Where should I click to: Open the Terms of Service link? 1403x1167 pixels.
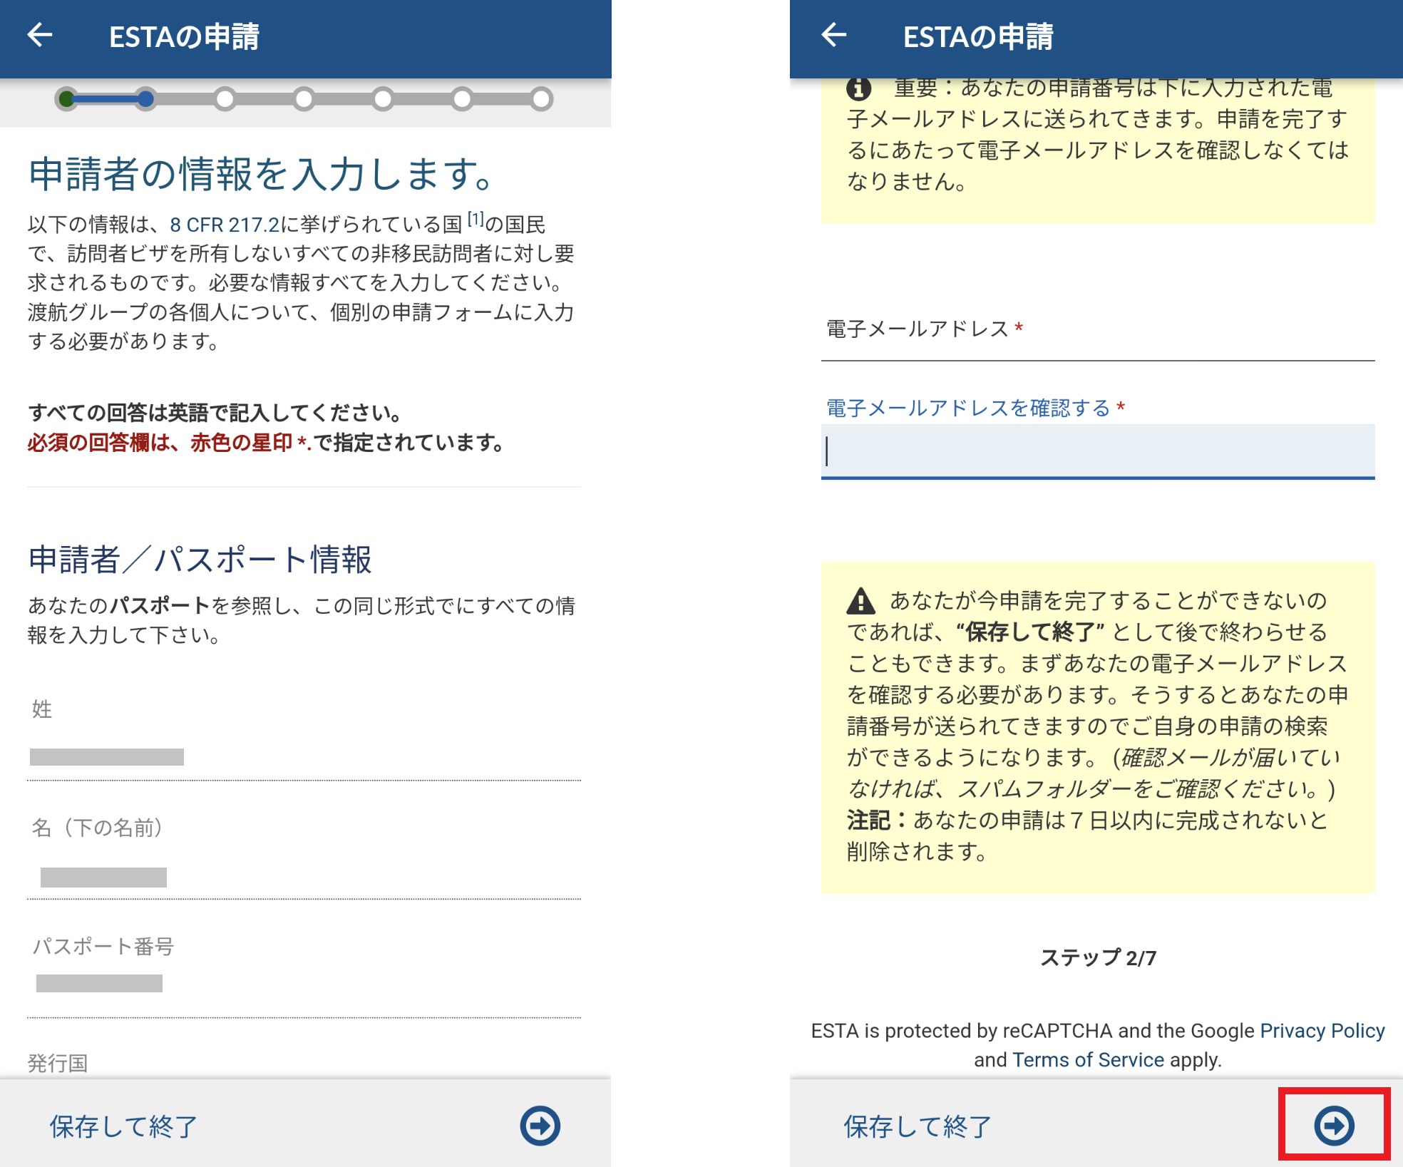click(1088, 1060)
